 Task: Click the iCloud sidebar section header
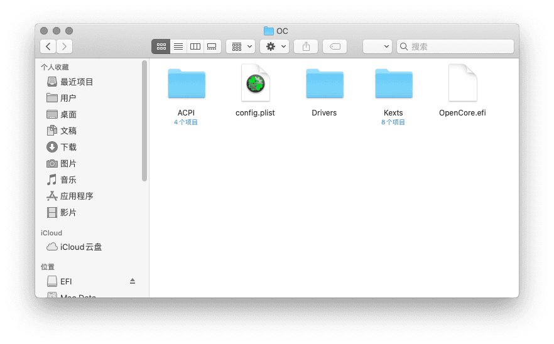tap(52, 233)
